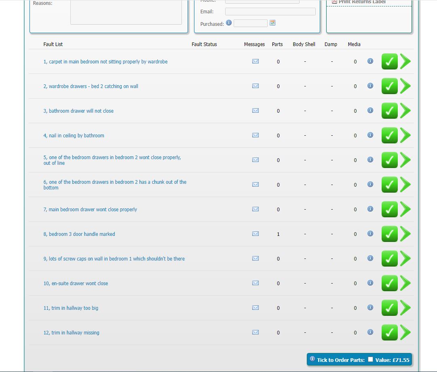Click the Body Shell column header

(x=304, y=44)
